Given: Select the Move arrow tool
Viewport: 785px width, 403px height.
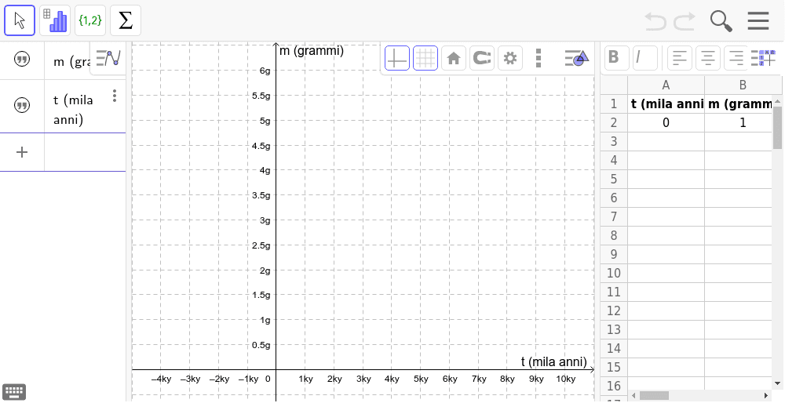Looking at the screenshot, I should 20,20.
